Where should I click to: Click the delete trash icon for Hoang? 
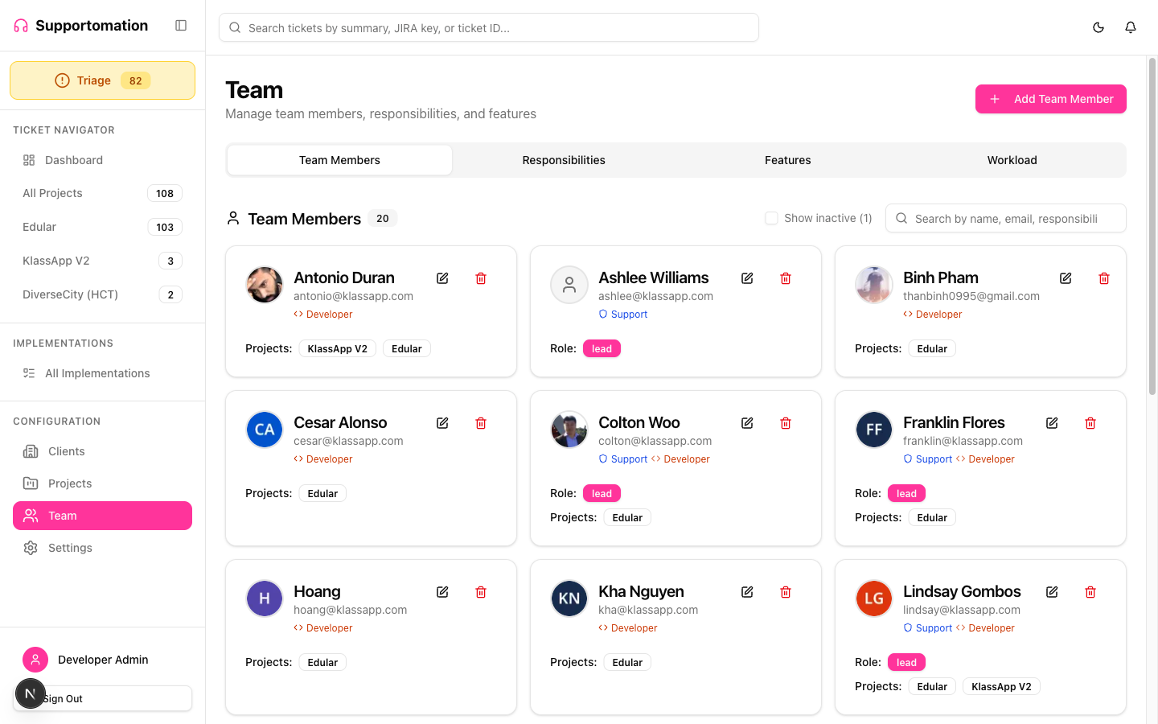click(480, 591)
